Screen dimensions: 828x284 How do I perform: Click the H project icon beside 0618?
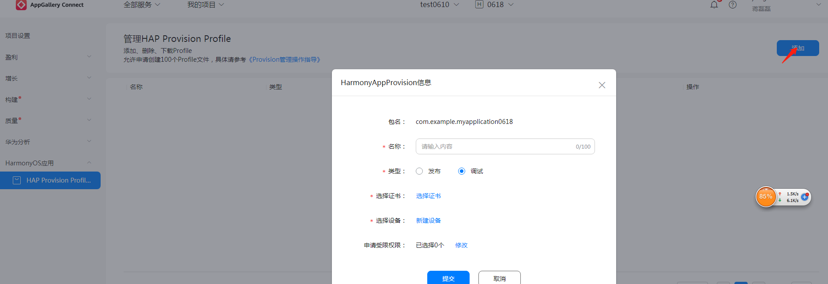pos(479,4)
